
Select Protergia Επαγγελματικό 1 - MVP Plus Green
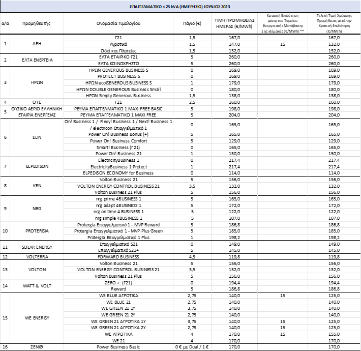tap(118, 231)
